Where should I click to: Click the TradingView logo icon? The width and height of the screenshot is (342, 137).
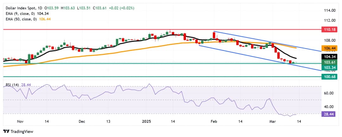coord(6,131)
